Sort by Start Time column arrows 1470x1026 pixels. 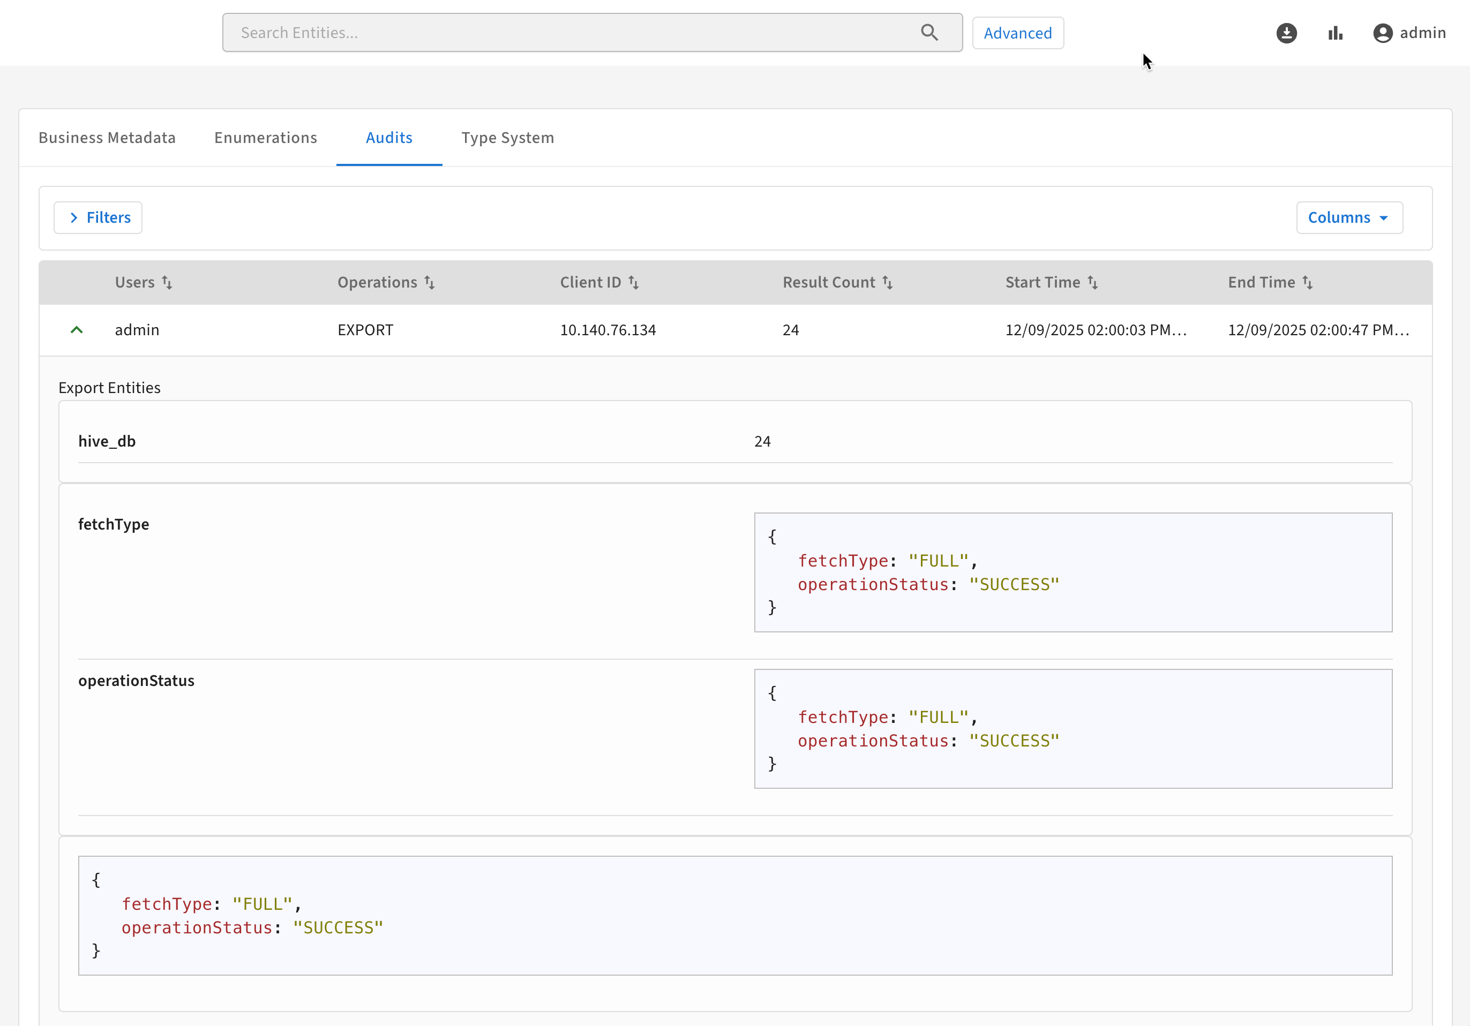click(x=1092, y=282)
